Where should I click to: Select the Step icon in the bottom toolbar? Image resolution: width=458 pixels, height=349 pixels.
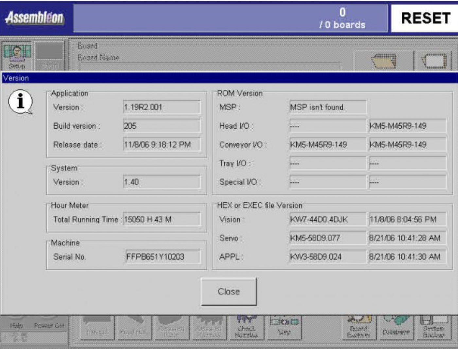(x=284, y=328)
